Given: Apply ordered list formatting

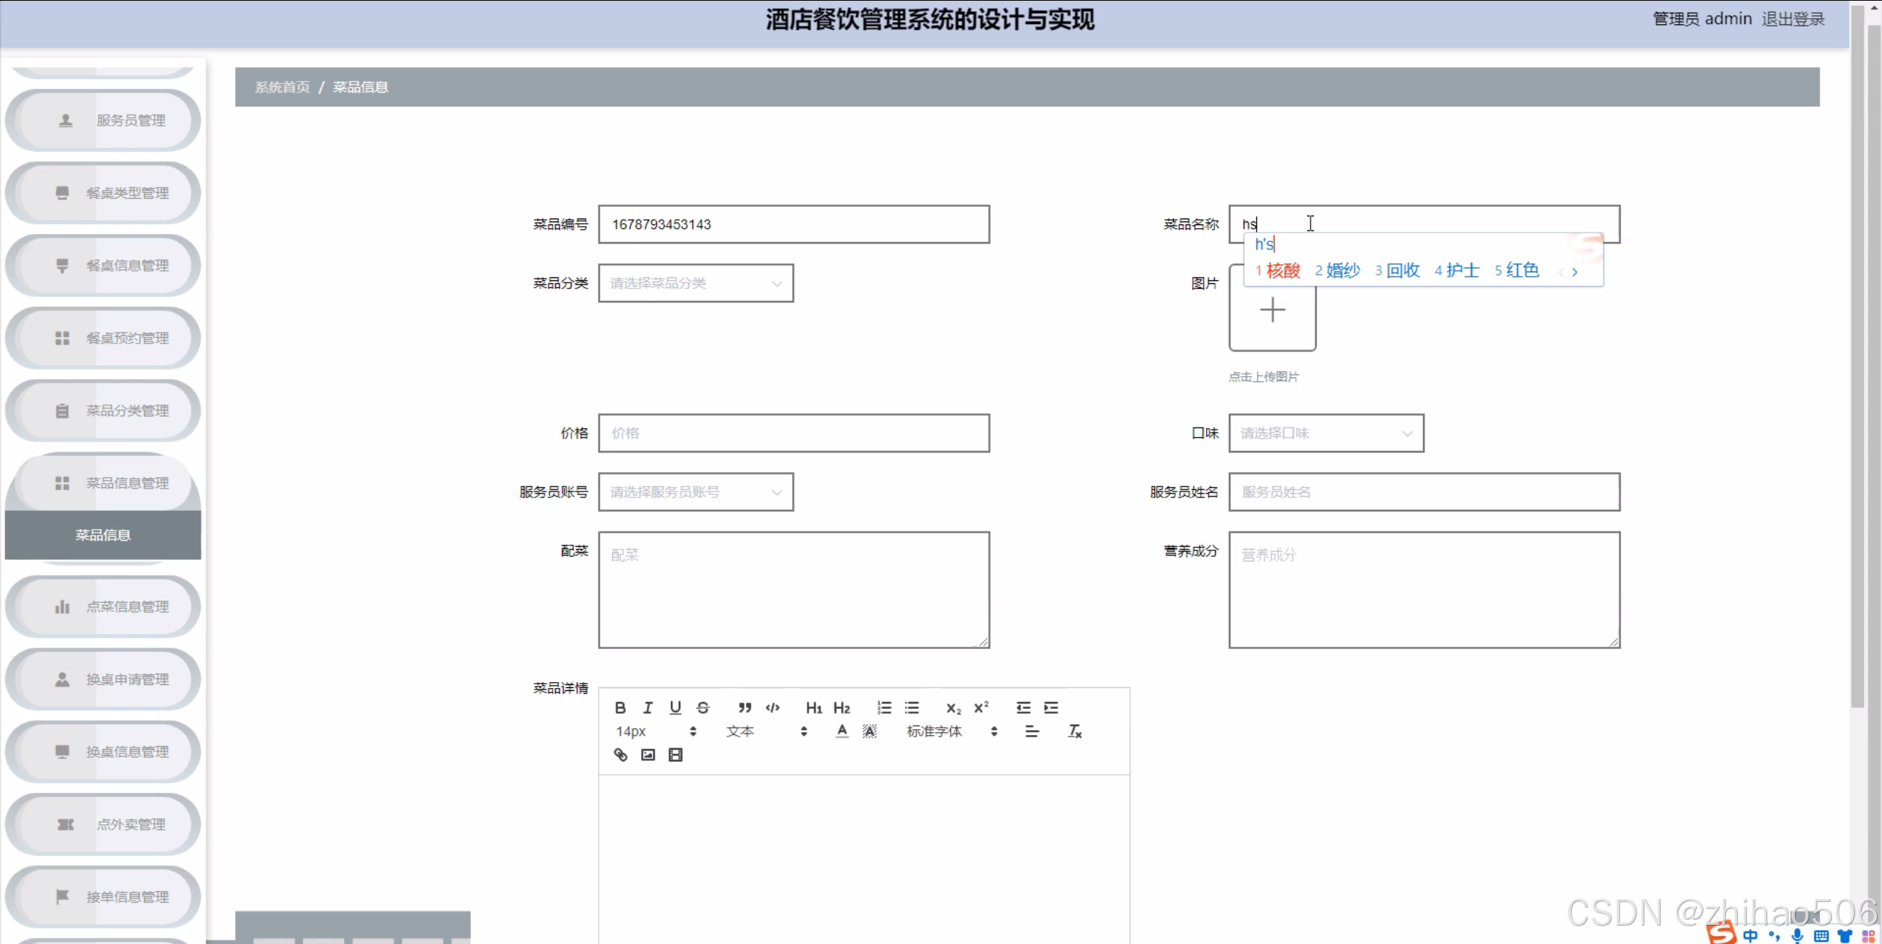Looking at the screenshot, I should point(884,707).
